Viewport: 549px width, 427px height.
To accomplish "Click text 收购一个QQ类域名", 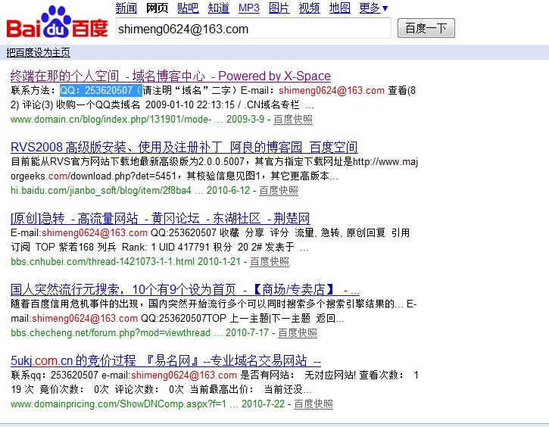I will tap(98, 105).
